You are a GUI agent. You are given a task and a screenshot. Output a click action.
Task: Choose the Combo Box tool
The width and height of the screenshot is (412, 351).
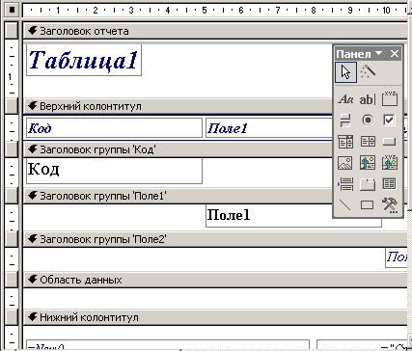point(345,142)
